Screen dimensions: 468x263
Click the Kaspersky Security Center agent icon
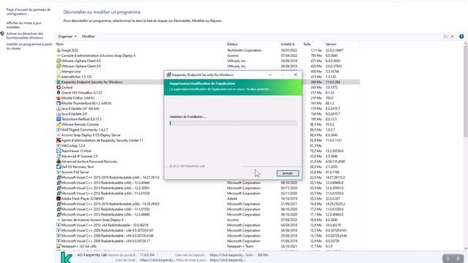tap(58, 140)
